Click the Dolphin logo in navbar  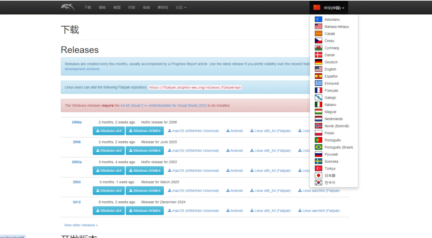(x=67, y=7)
